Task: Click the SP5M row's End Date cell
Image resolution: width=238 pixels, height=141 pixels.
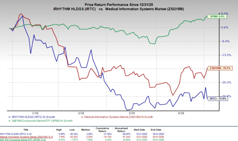Action: pyautogui.click(x=158, y=140)
